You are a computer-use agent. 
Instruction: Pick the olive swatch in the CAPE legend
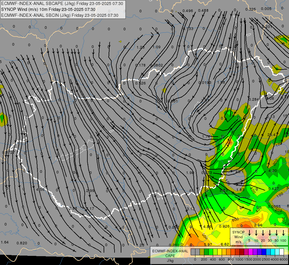pyautogui.click(x=202, y=252)
